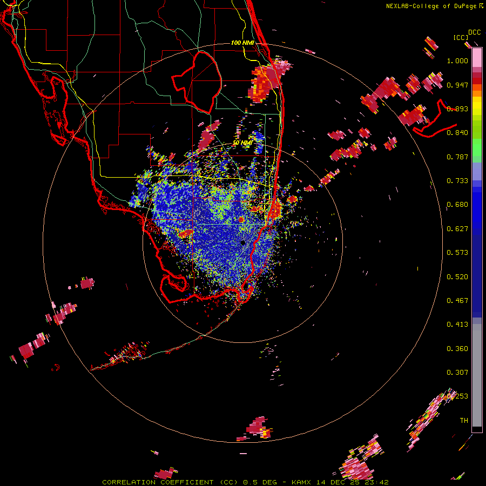This screenshot has height=486, width=486.
Task: Select the 0.360 scale value
Action: click(457, 349)
